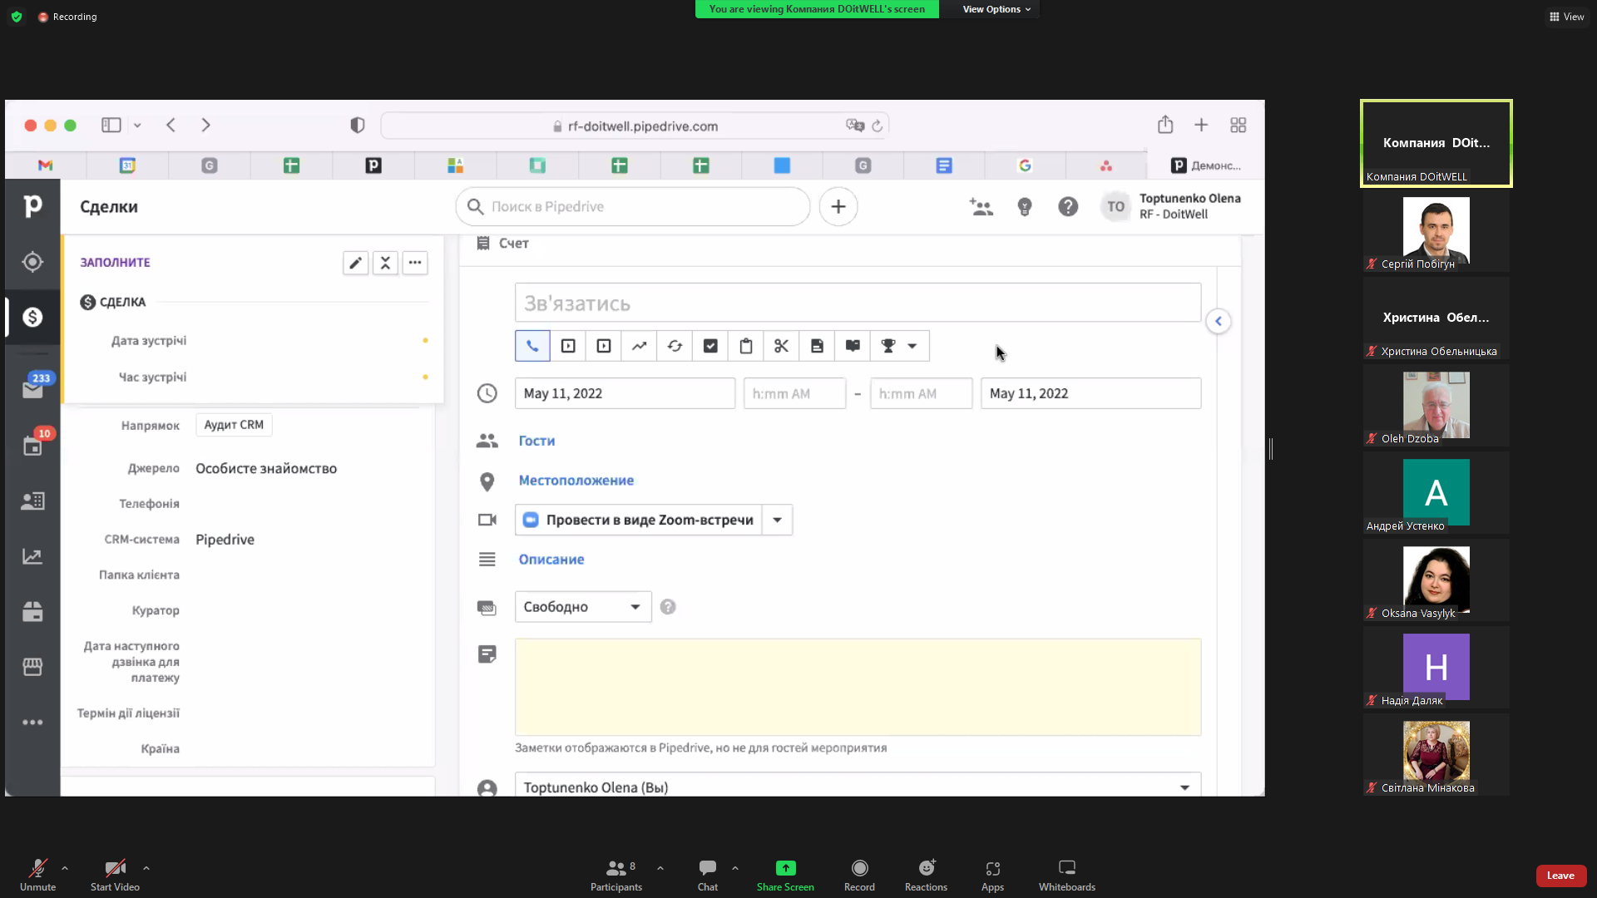Click the Поиск в Pipedrive search field
The height and width of the screenshot is (898, 1597).
pos(632,206)
